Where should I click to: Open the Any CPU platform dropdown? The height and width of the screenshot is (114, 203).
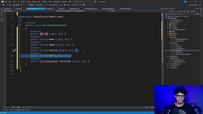42,5
